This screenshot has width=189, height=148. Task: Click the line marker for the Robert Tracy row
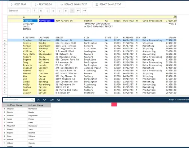pyautogui.click(x=5, y=57)
